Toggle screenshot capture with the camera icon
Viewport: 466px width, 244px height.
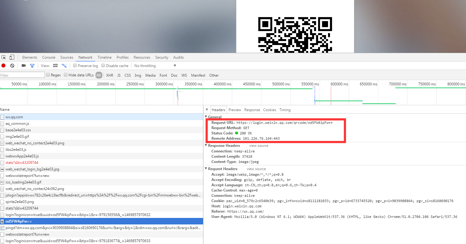tap(24, 66)
